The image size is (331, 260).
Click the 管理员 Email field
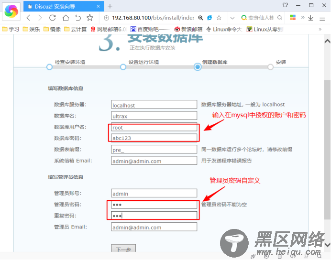pos(154,227)
